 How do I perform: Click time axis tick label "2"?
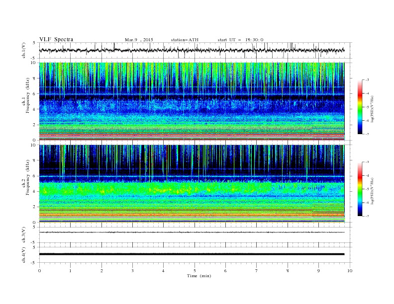click(x=101, y=271)
